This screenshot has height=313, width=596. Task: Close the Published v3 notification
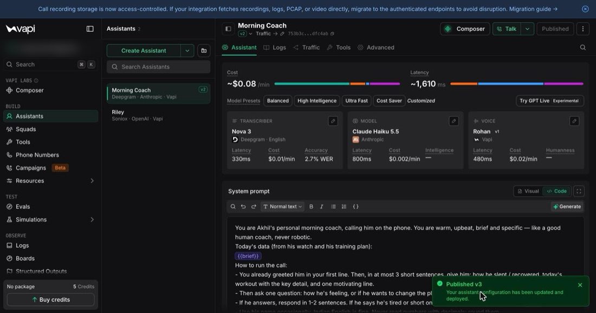[x=580, y=285]
